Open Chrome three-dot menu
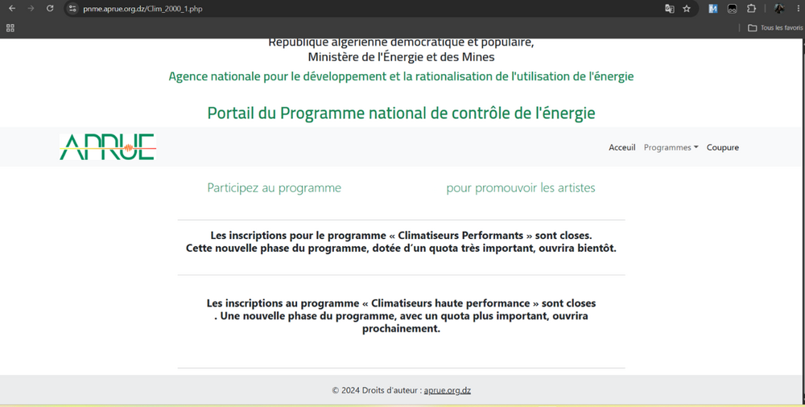This screenshot has height=407, width=805. tap(799, 9)
